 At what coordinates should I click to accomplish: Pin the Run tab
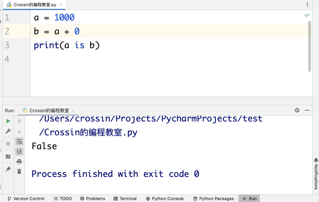pos(8,169)
